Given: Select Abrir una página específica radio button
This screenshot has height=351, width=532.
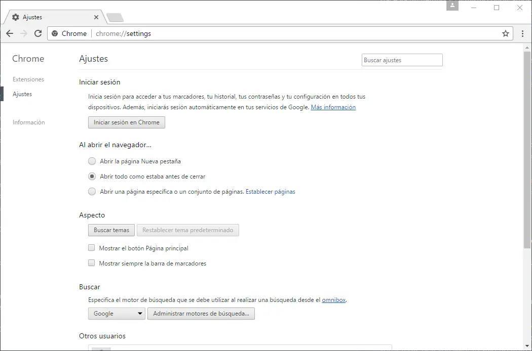Looking at the screenshot, I should 92,191.
